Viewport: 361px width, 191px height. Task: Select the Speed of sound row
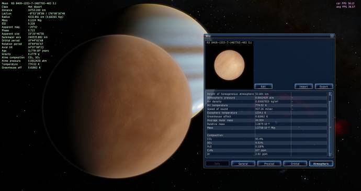tap(267, 109)
